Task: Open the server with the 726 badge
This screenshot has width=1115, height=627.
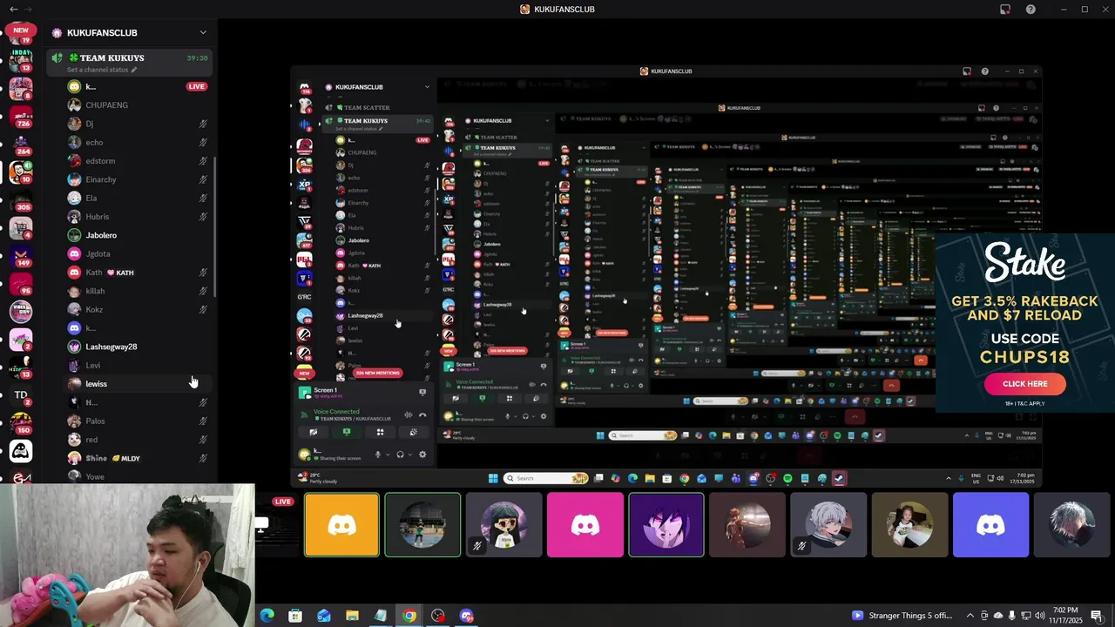Action: pos(21,115)
